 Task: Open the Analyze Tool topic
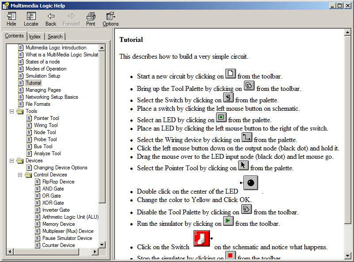[47, 153]
